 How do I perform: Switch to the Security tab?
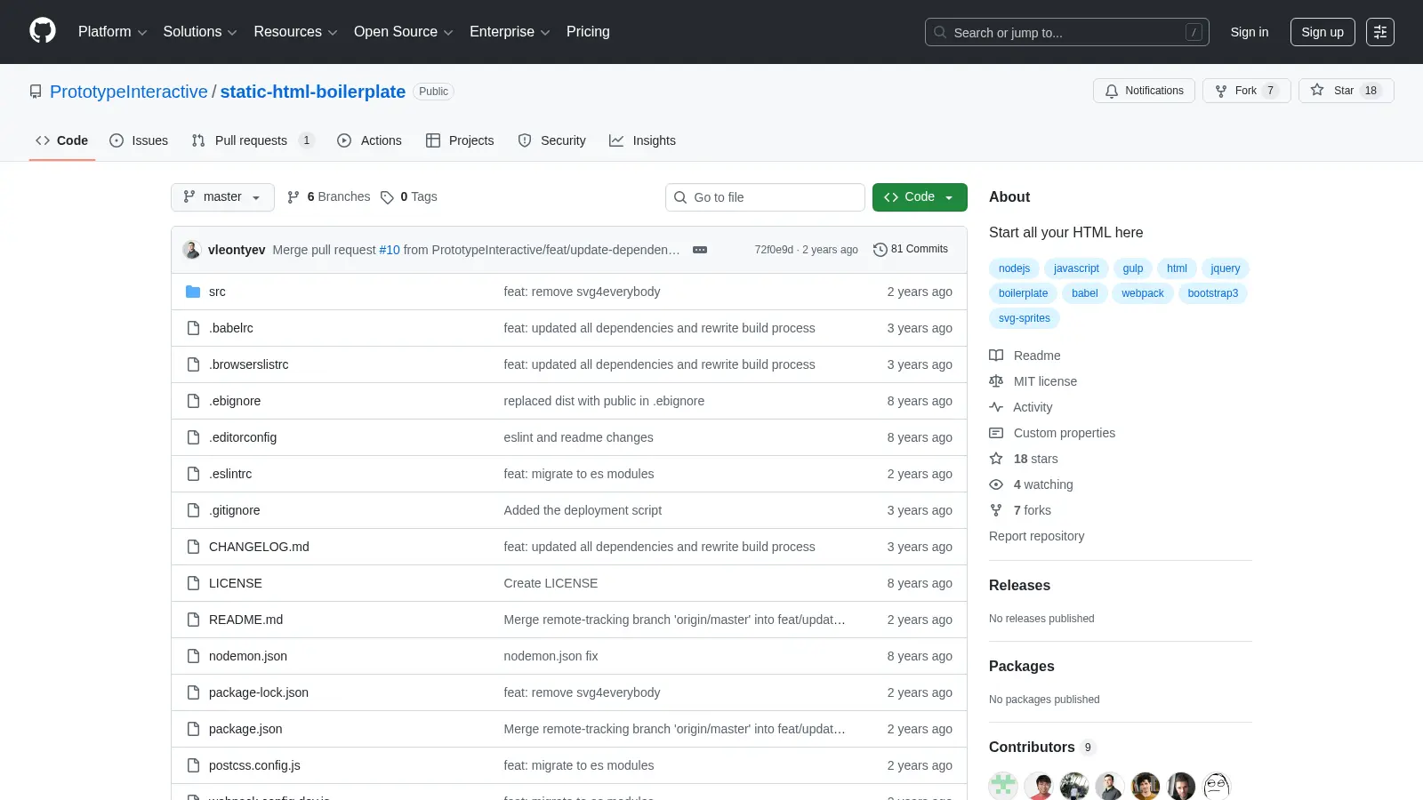click(552, 140)
